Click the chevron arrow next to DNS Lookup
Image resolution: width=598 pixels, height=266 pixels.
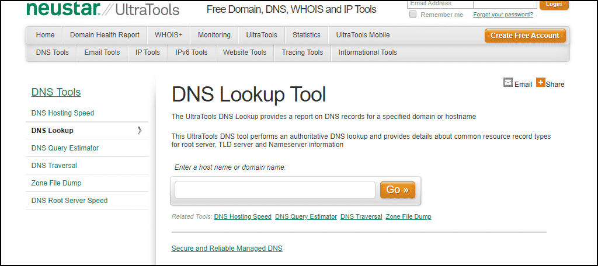(139, 131)
